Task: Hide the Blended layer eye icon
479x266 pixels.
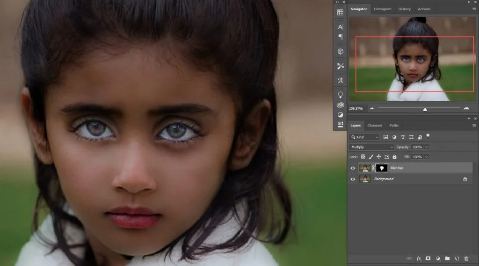Action: 353,168
